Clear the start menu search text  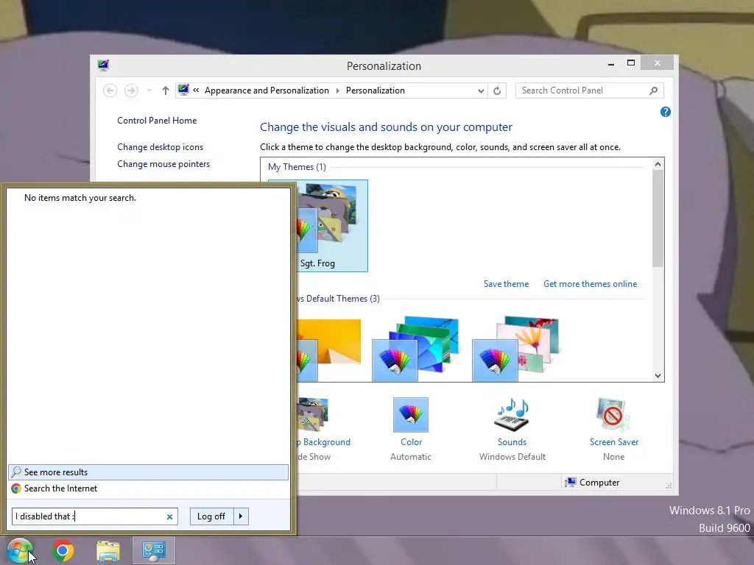point(169,517)
